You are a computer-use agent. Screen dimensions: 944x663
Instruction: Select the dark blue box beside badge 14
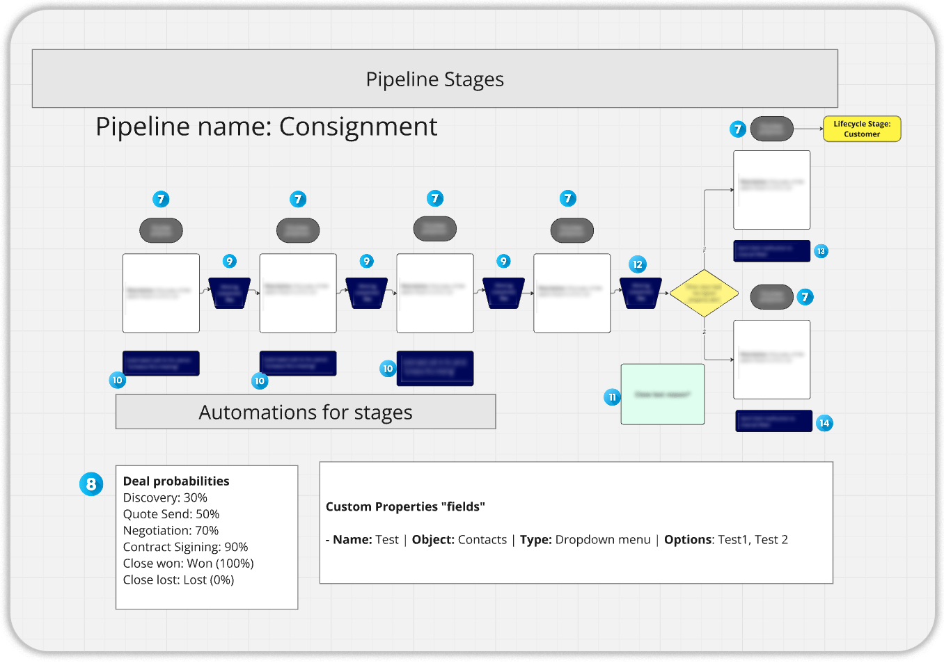773,421
